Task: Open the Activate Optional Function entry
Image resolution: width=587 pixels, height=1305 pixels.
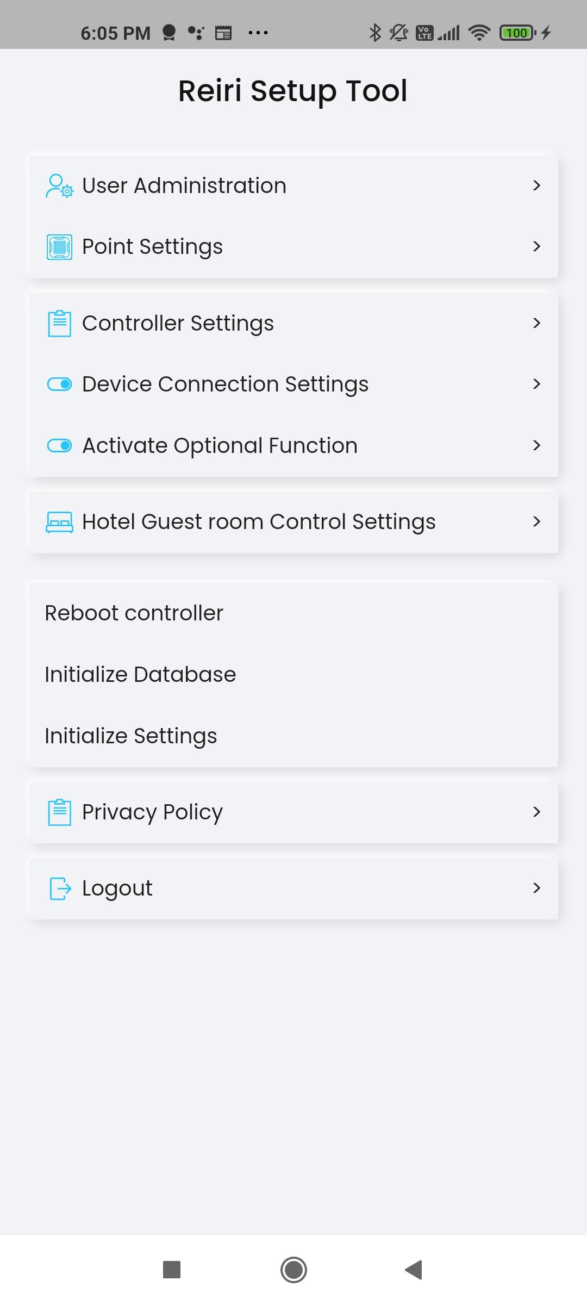Action: pos(293,446)
